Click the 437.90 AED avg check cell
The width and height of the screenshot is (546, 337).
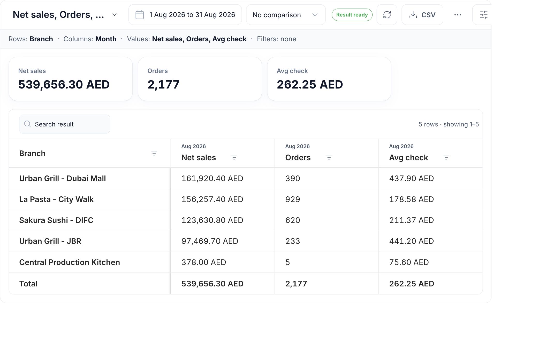coord(430,179)
